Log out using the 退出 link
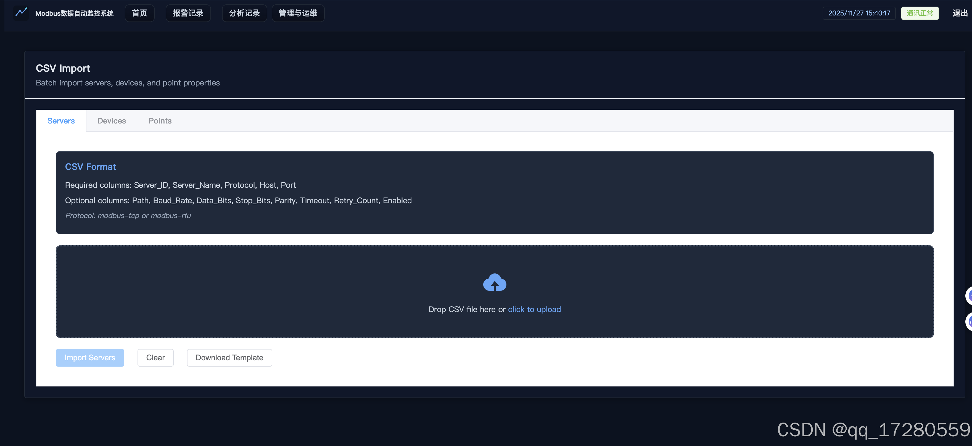Viewport: 972px width, 446px height. tap(960, 13)
